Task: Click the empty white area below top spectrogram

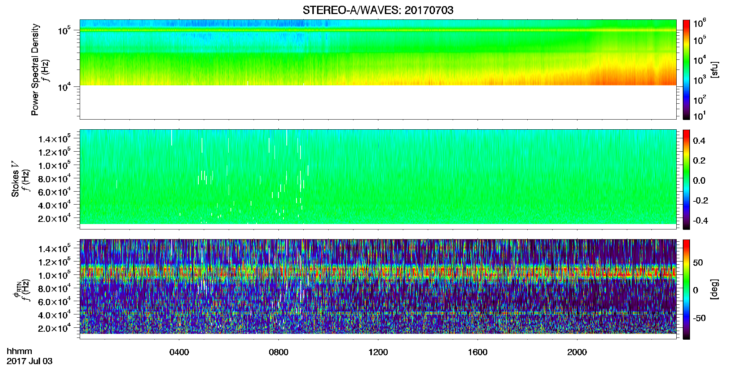Action: pos(378,102)
